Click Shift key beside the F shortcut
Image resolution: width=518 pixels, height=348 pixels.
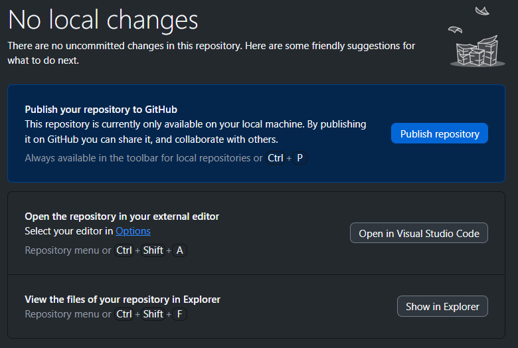click(x=153, y=314)
